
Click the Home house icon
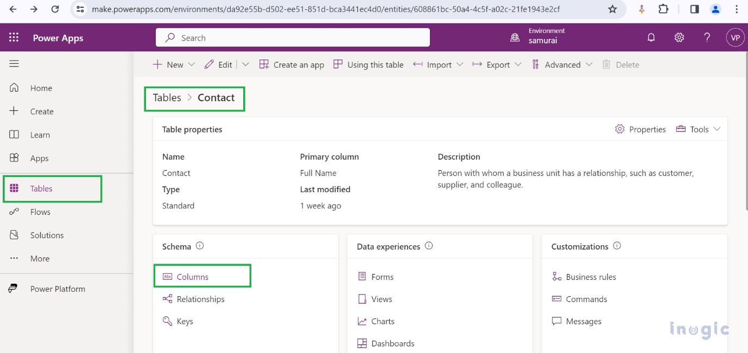[14, 88]
